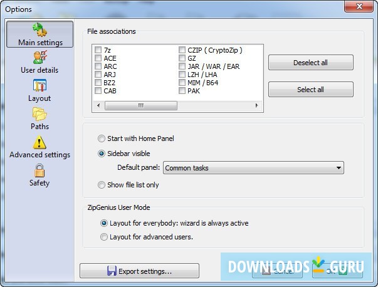Image resolution: width=378 pixels, height=287 pixels.
Task: Open User details person icon
Action: (39, 58)
